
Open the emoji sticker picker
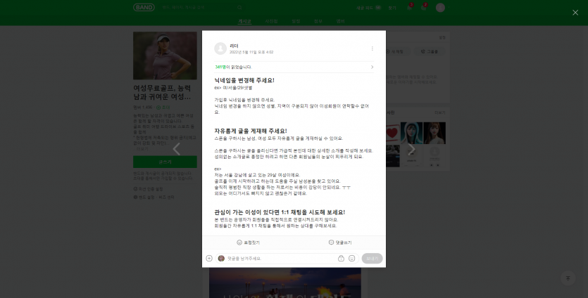pos(351,258)
